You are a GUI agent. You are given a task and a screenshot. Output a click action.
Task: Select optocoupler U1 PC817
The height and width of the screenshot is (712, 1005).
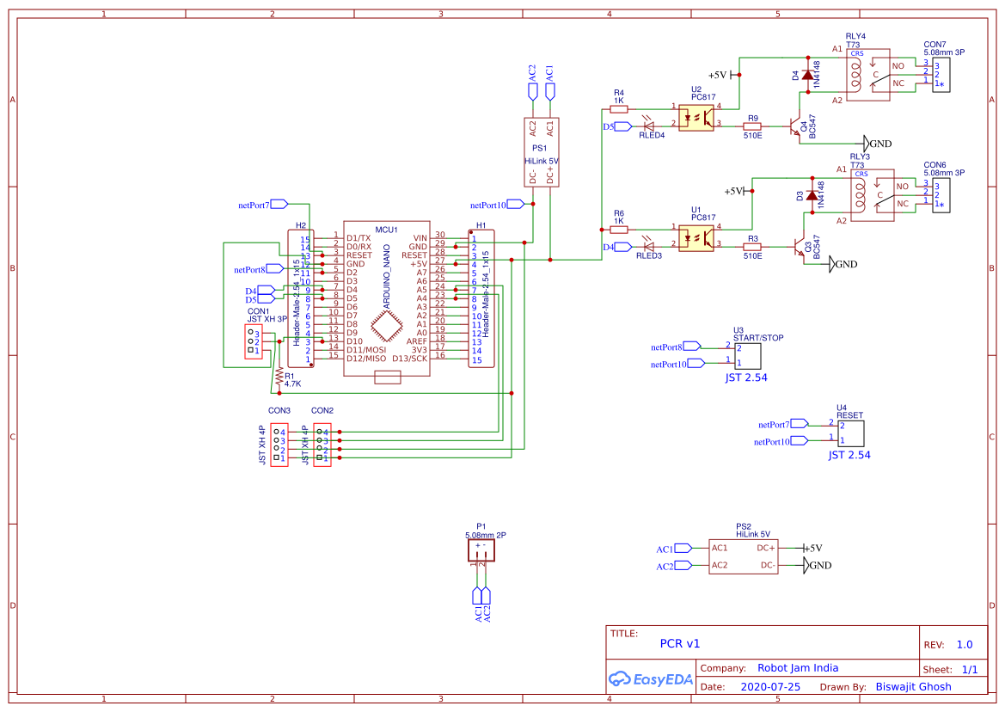point(695,238)
